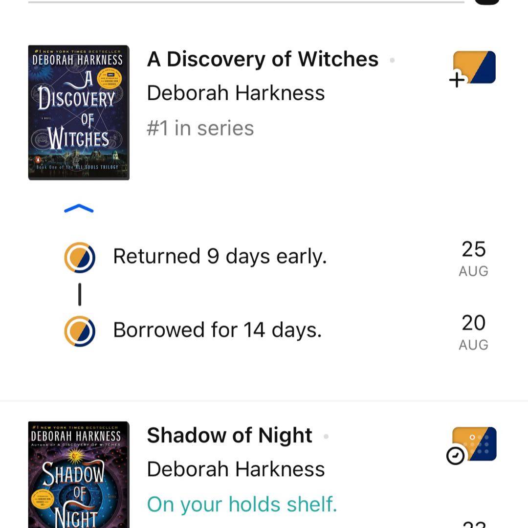Tap the 25 AUG date label
The image size is (528, 528).
point(473,258)
